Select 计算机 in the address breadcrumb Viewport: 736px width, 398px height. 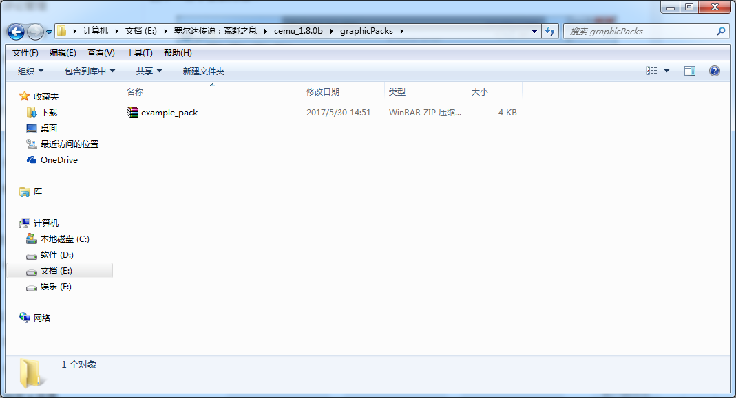coord(96,31)
